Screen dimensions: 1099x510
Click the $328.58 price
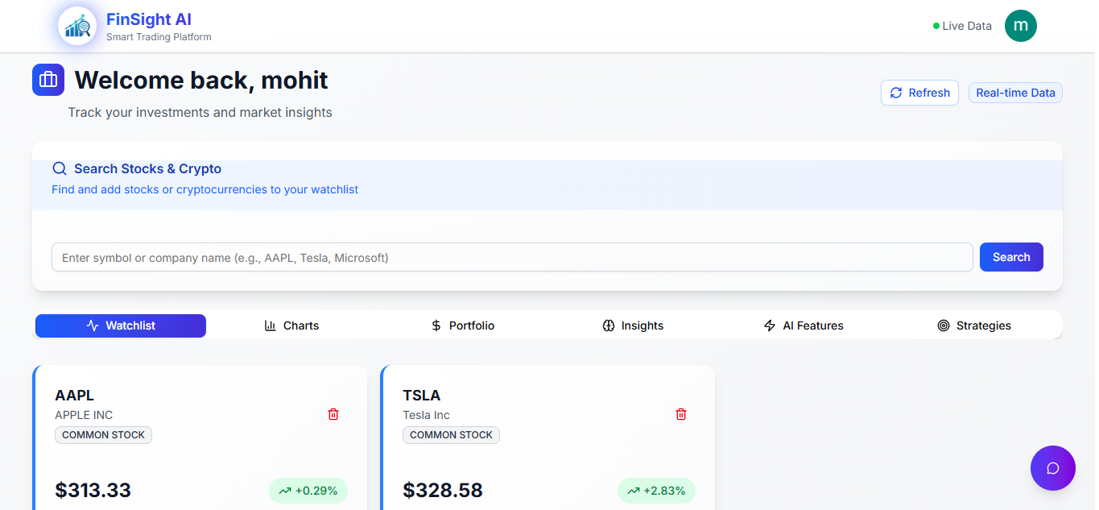pos(443,490)
